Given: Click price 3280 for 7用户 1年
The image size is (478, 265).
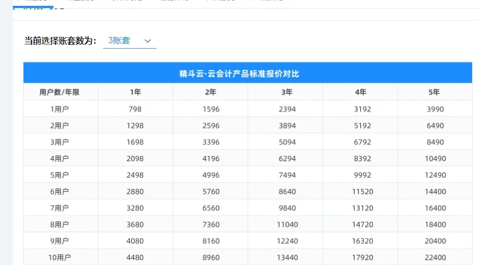Looking at the screenshot, I should 135,208.
